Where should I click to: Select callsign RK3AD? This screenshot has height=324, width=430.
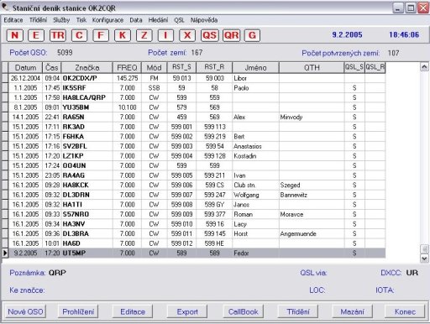pyautogui.click(x=73, y=127)
